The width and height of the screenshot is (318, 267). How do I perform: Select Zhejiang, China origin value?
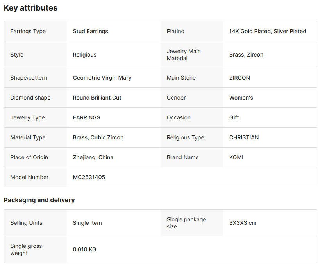tap(93, 157)
